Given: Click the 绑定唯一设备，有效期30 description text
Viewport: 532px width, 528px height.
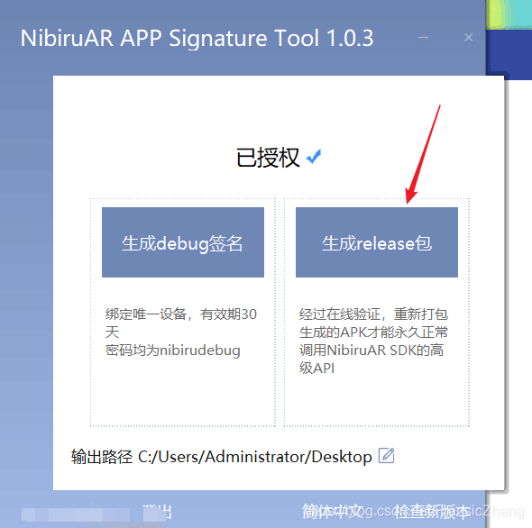Looking at the screenshot, I should click(181, 314).
